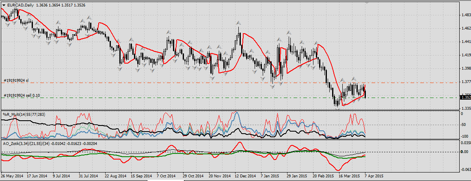Screen dimensions: 471x181
Task: Click the 1.335 price axis label
Action: 466,108
